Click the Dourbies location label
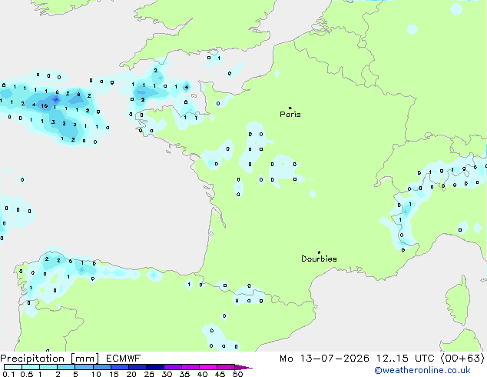 (319, 259)
